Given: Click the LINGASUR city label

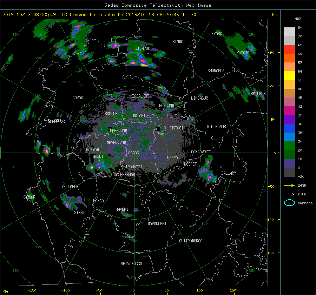Looking at the screenshot, I should tap(199, 98).
